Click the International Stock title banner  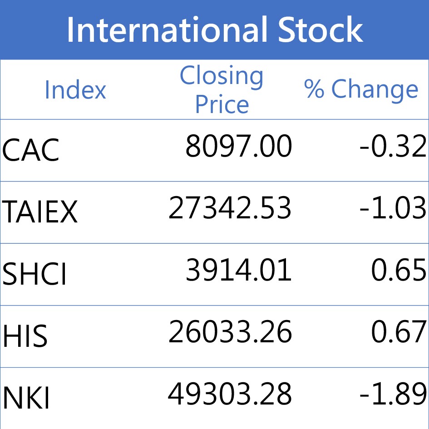point(214,30)
